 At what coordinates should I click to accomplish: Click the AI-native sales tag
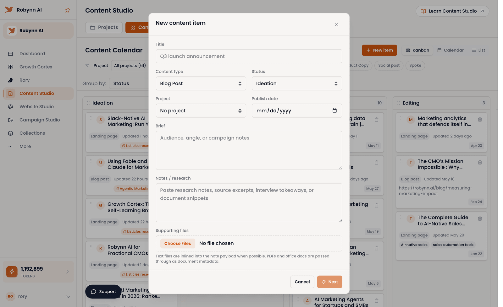(414, 245)
